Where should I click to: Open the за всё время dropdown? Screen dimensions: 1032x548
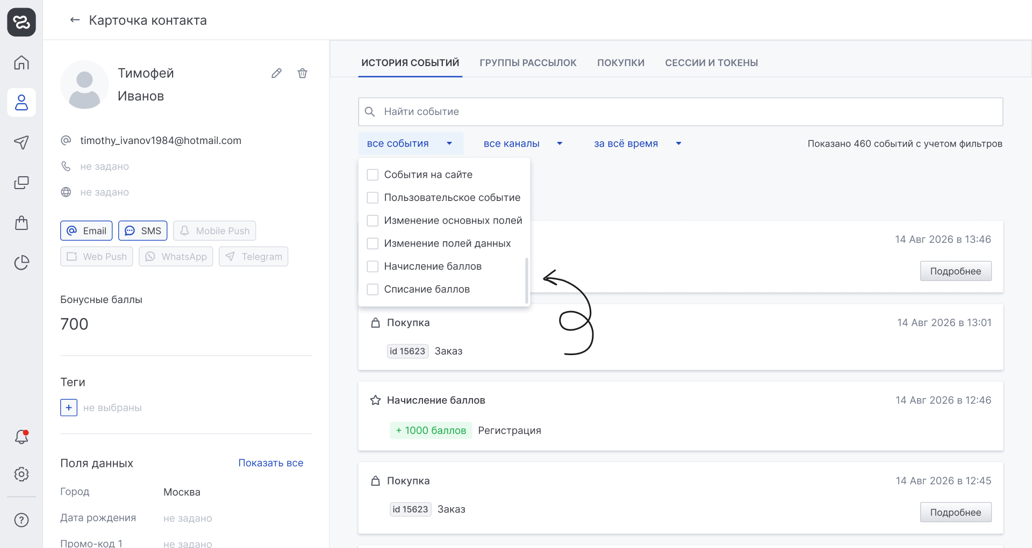coord(637,143)
